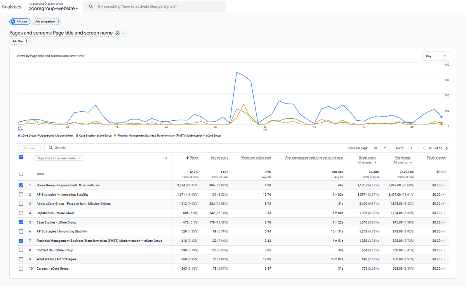Uncheck Financial Management Business Transformation row checkbox
The width and height of the screenshot is (466, 286).
point(21,241)
